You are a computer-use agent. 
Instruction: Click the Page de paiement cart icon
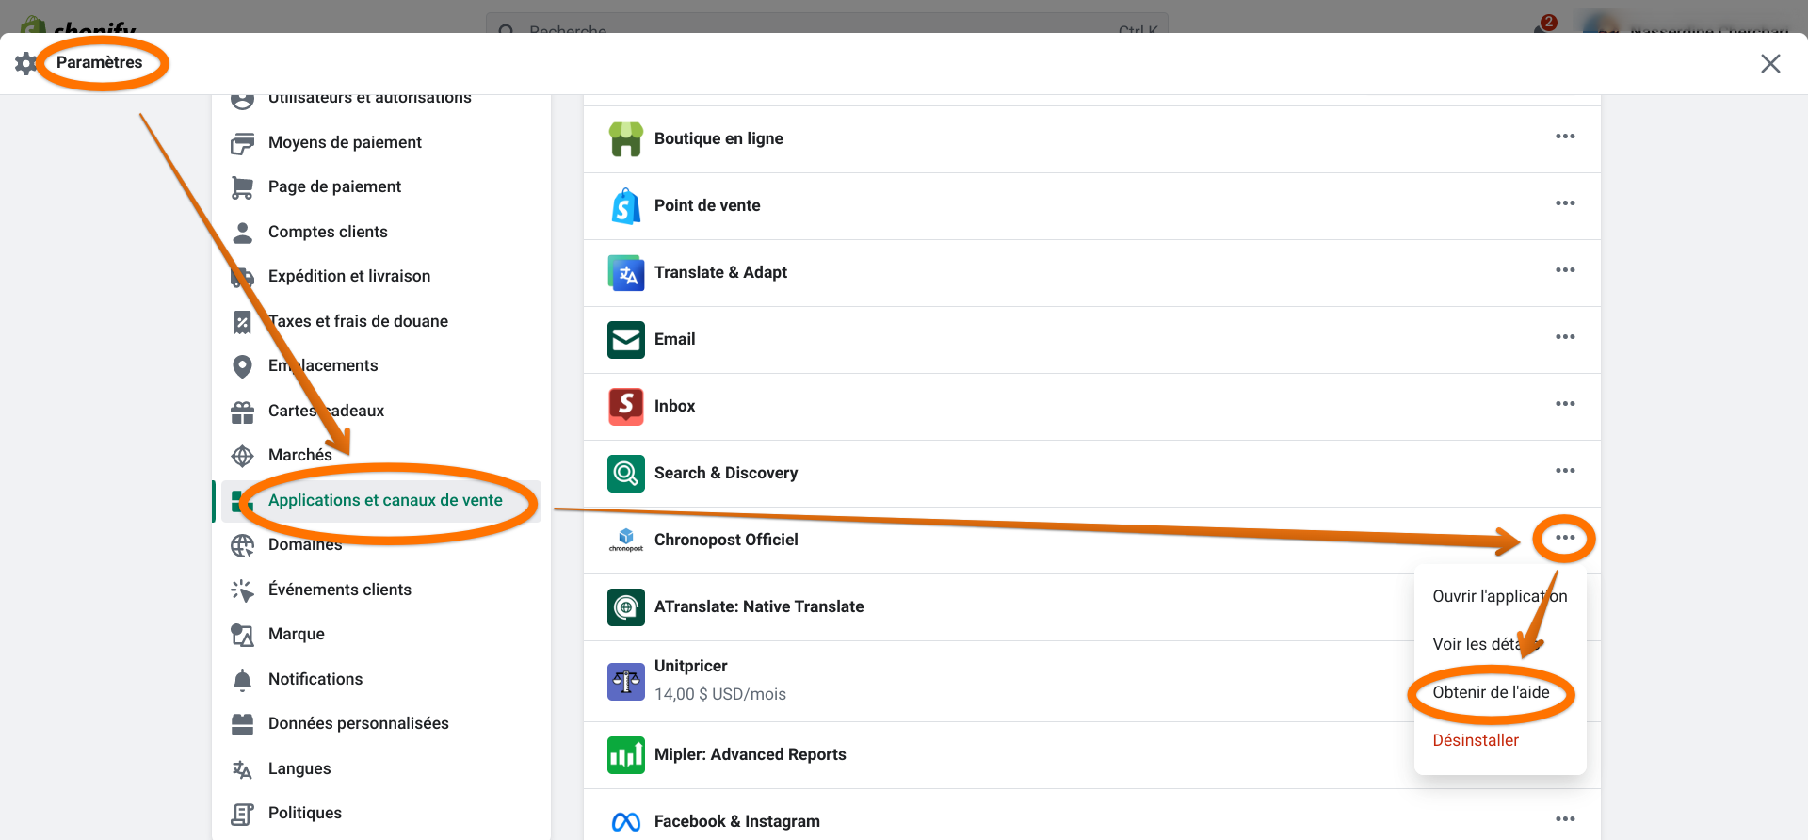[x=242, y=187]
